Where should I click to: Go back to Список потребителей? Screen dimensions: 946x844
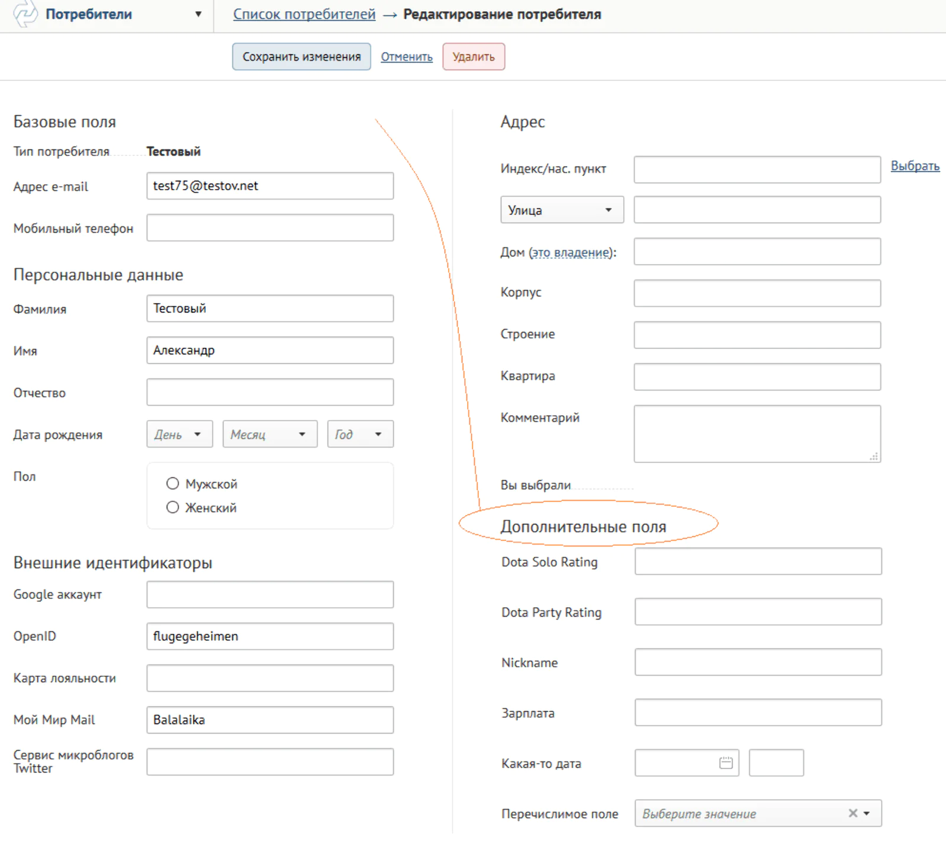304,14
